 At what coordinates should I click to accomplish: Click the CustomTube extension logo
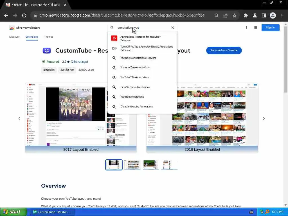[47, 51]
